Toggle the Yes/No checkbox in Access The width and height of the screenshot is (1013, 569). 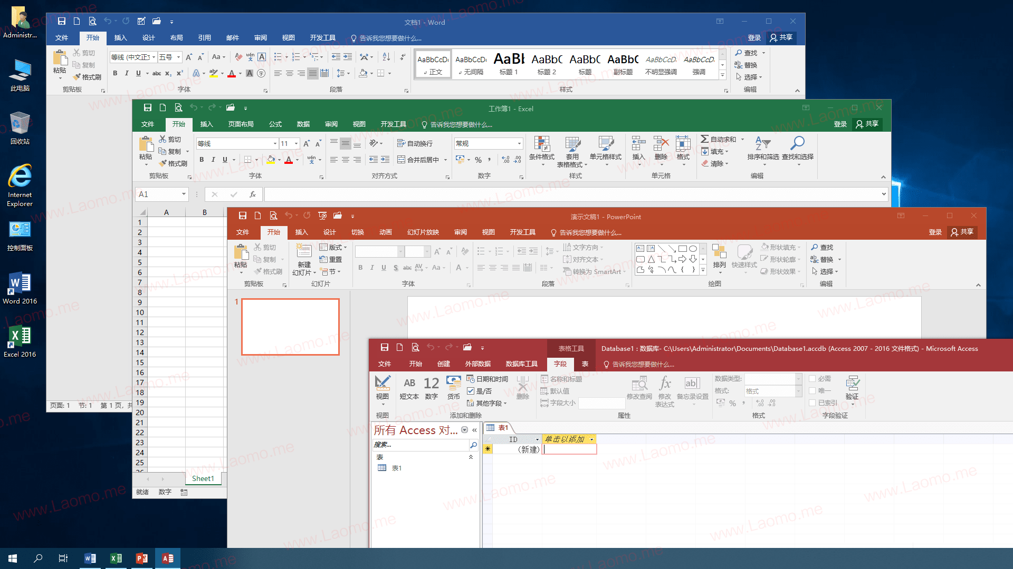coord(471,391)
